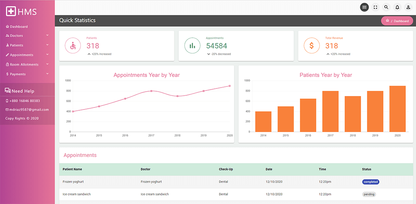Open Room Allotments sidebar item
Screen dimensions: 416x204
click(x=22, y=64)
